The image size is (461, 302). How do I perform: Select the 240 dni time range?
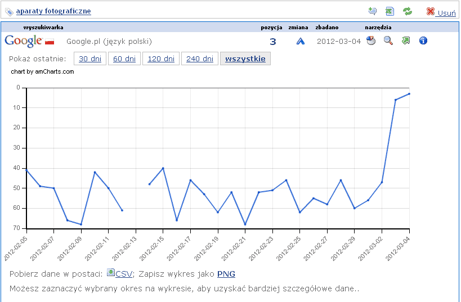pyautogui.click(x=199, y=59)
